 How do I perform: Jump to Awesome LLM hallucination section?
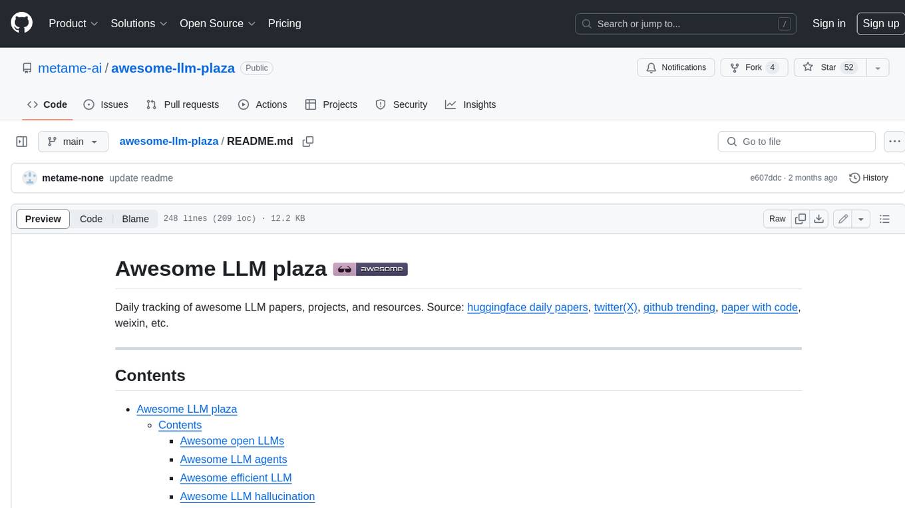248,497
